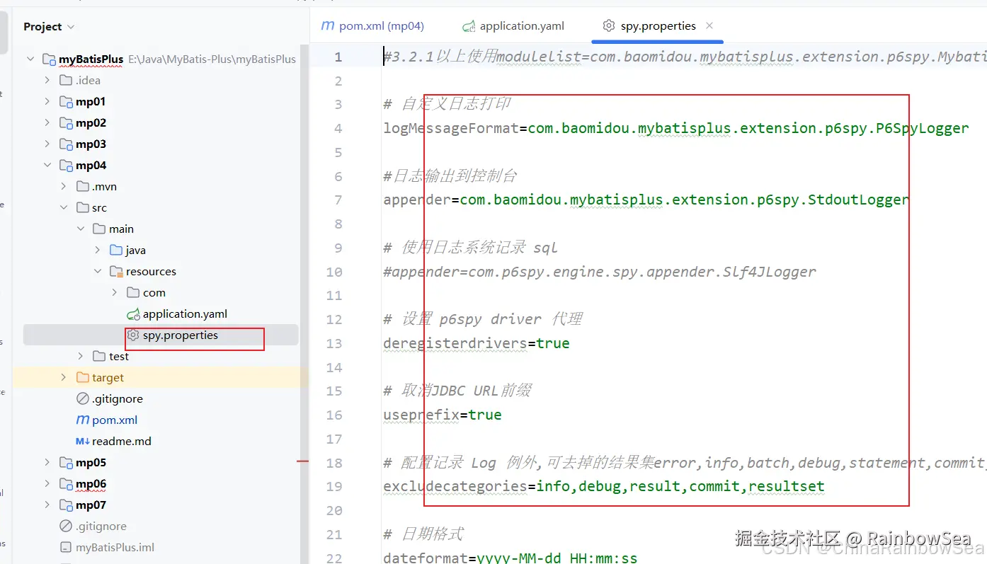Collapse the src folder

tap(64, 207)
